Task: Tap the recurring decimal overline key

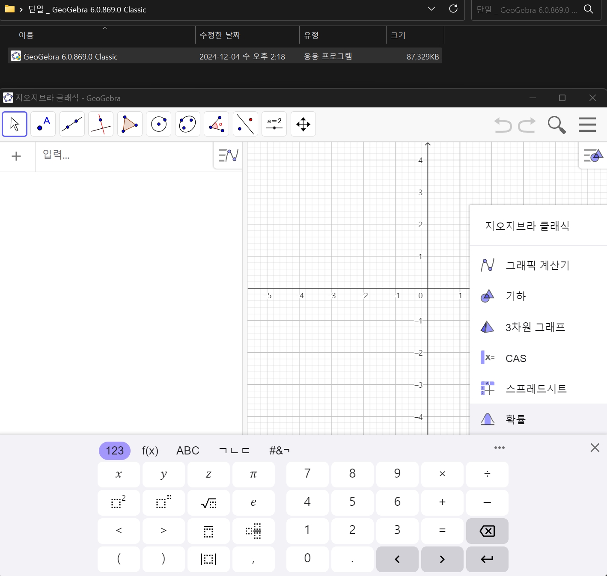Action: click(x=208, y=531)
